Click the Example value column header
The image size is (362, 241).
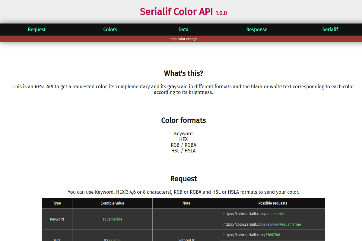pyautogui.click(x=113, y=203)
